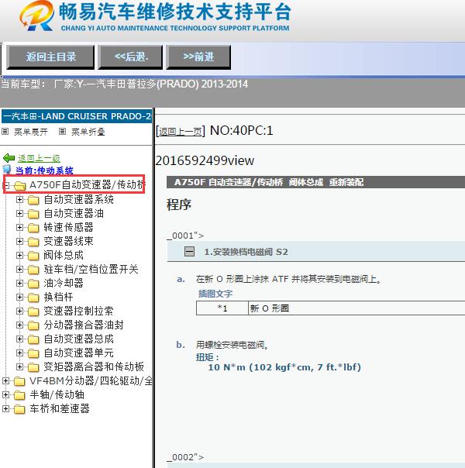The width and height of the screenshot is (465, 468).
Task: Click folder icon of 自动变速器总成
Action: [x=33, y=339]
